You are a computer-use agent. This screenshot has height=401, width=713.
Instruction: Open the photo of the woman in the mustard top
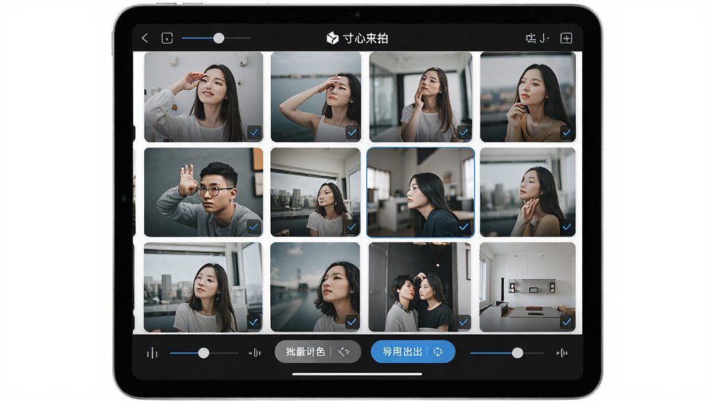[x=528, y=97]
